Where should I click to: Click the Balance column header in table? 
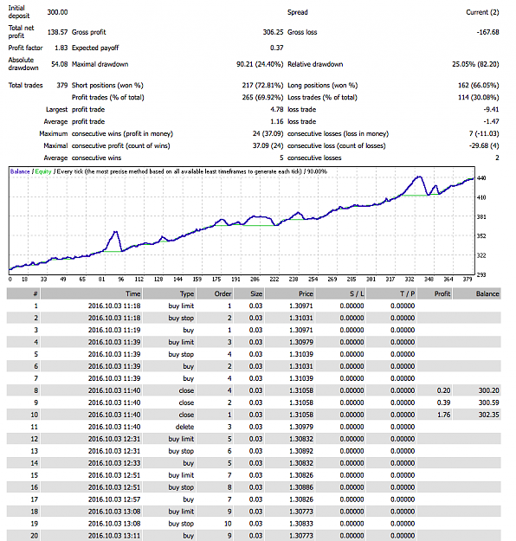(x=477, y=293)
